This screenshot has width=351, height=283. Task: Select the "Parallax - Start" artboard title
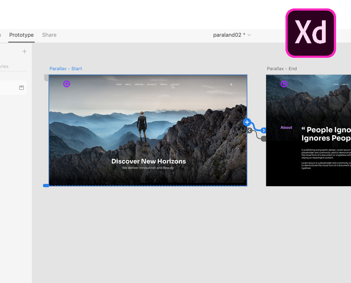[x=66, y=69]
